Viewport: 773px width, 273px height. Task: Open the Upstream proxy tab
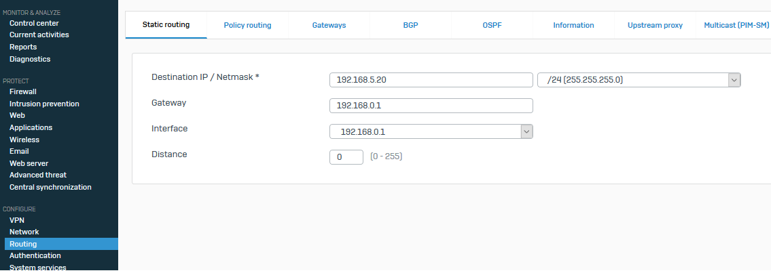[655, 25]
